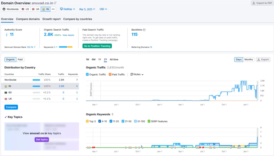Toggle the 4-10 positions checkbox

click(x=100, y=121)
